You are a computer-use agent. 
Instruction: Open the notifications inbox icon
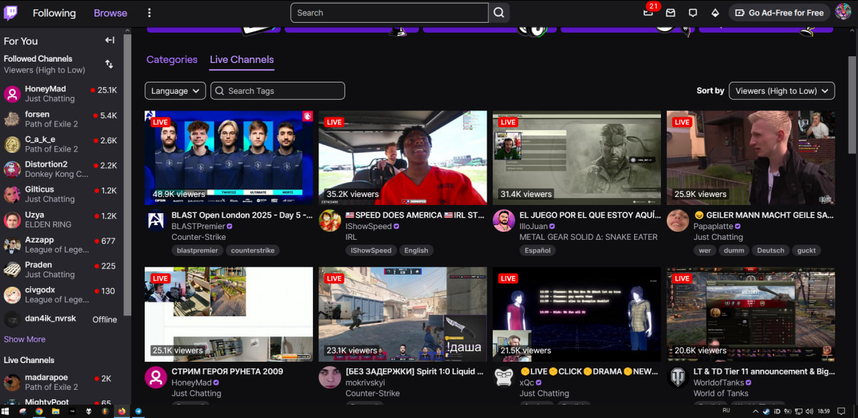point(670,13)
